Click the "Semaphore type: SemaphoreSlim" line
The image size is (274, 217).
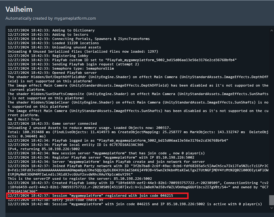point(61,68)
